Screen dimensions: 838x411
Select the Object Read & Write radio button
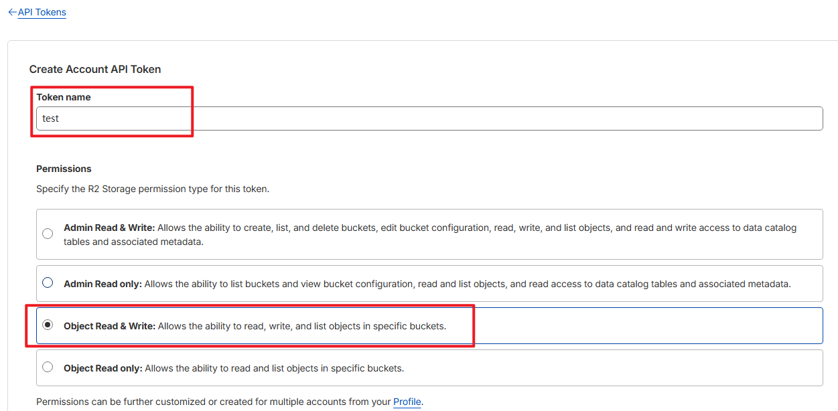click(x=48, y=325)
